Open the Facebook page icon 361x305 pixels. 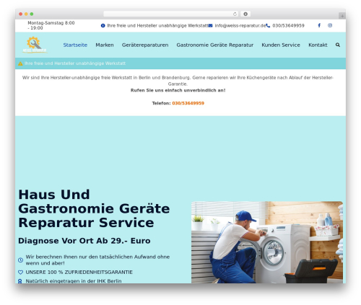pyautogui.click(x=319, y=25)
